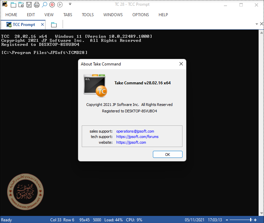Viewport: 264px width, 223px height.
Task: Open the operations@jpsoft.com sales support link
Action: coord(135,131)
